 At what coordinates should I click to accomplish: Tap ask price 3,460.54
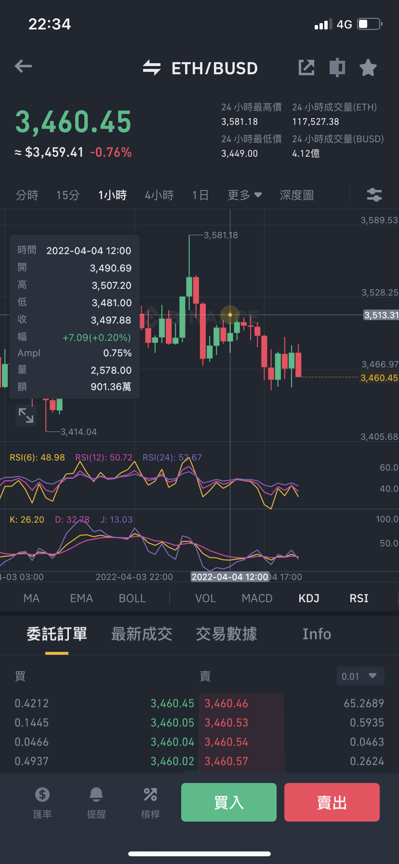pyautogui.click(x=226, y=742)
